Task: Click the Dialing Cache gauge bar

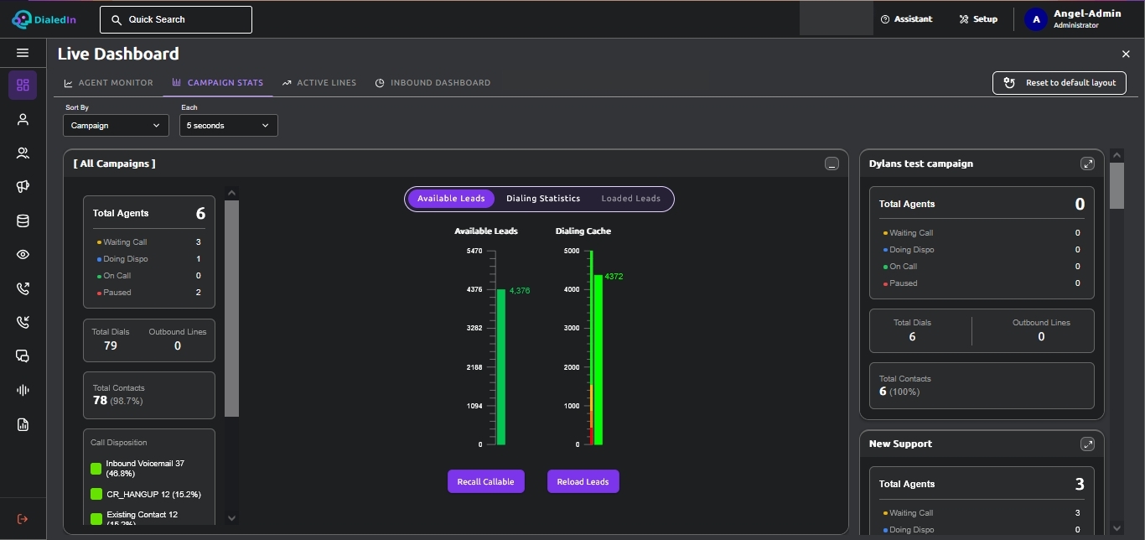Action: (598, 360)
